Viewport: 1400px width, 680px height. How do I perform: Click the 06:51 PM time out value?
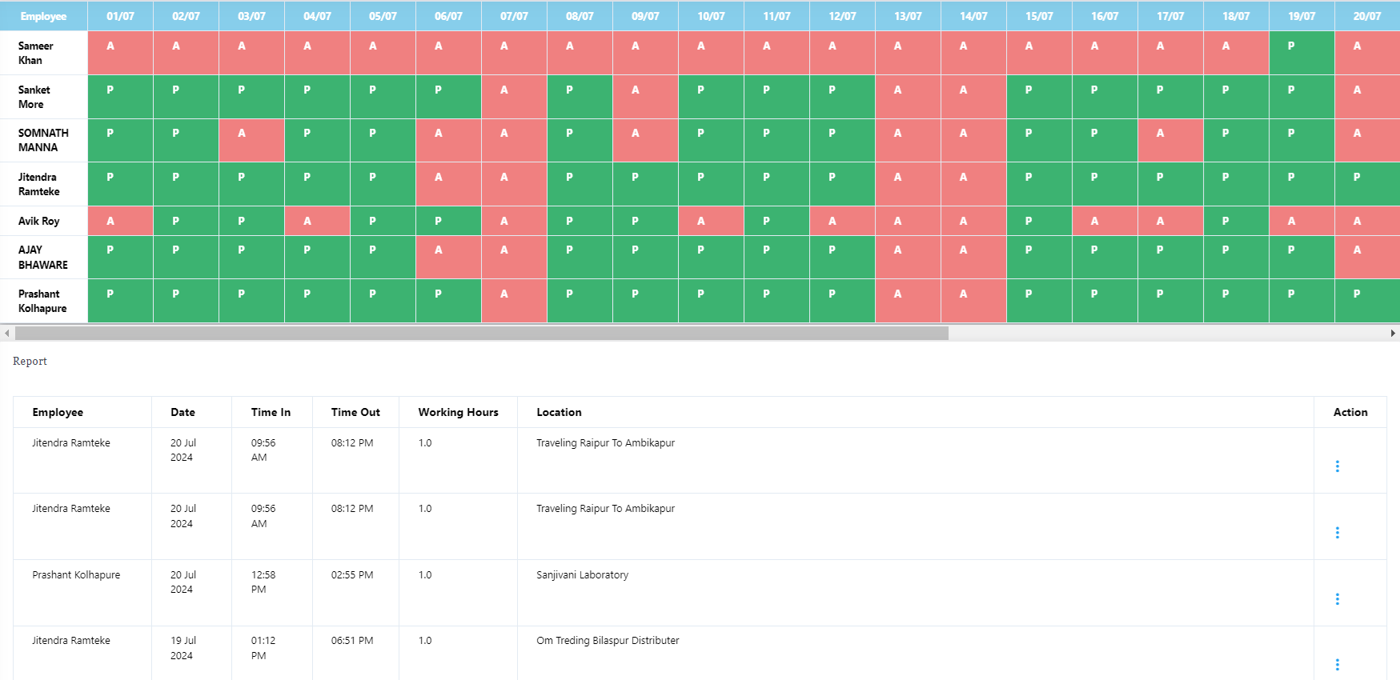[352, 640]
